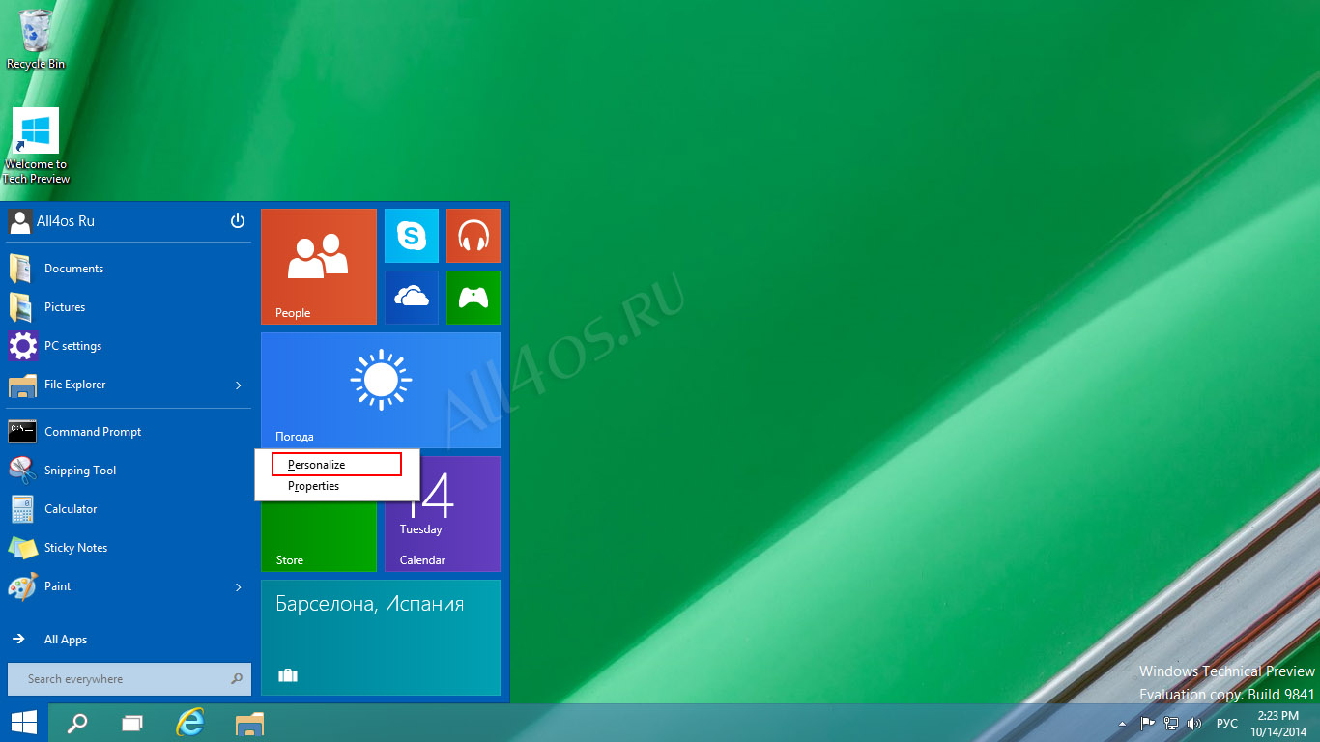Open the Xbox Games tile
The width and height of the screenshot is (1320, 742).
(x=473, y=298)
